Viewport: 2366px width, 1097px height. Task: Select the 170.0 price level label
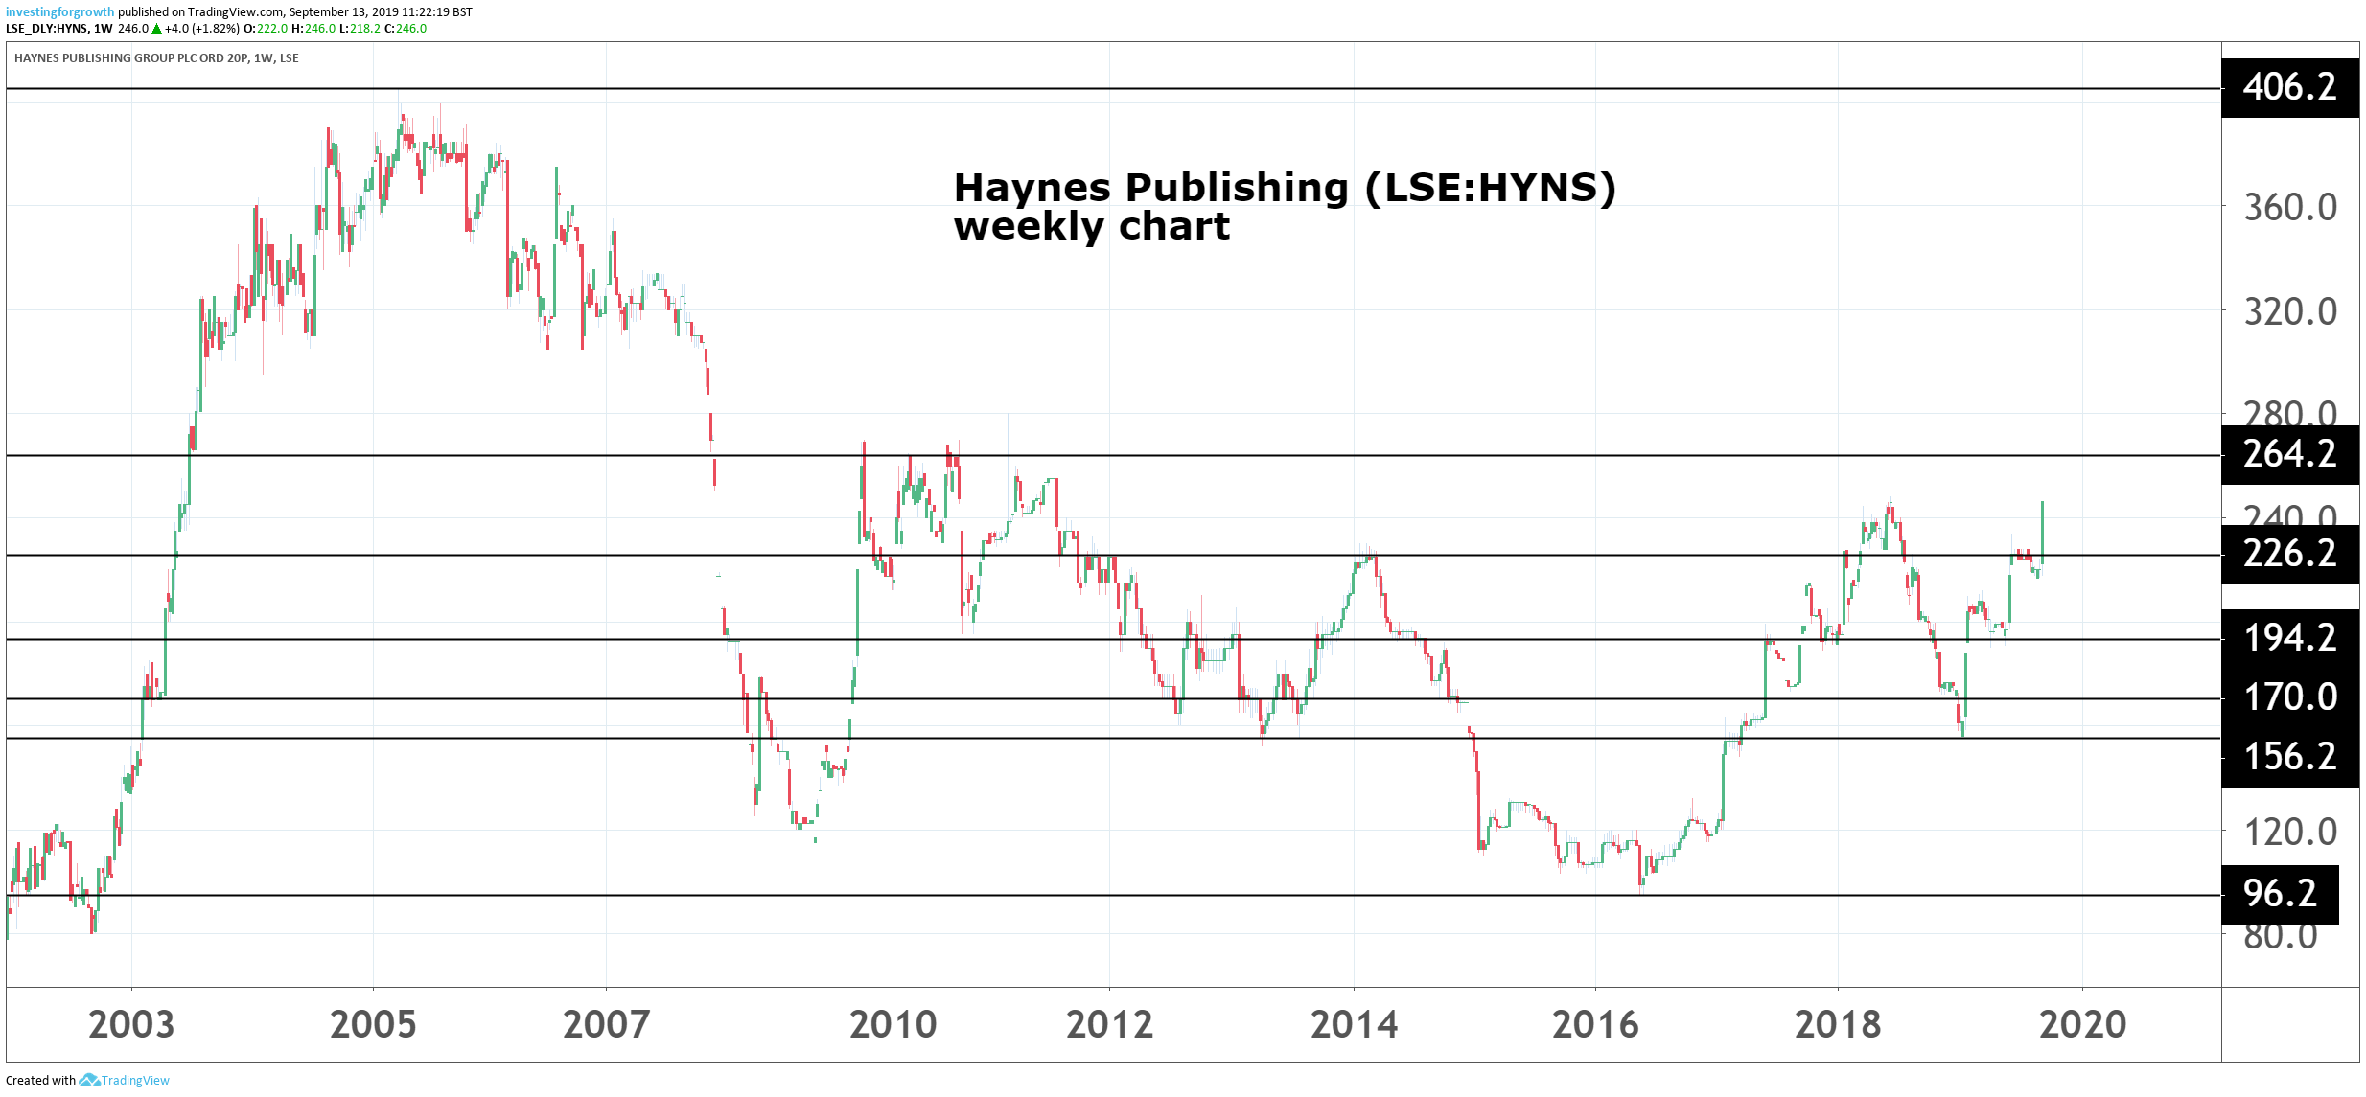tap(2289, 697)
